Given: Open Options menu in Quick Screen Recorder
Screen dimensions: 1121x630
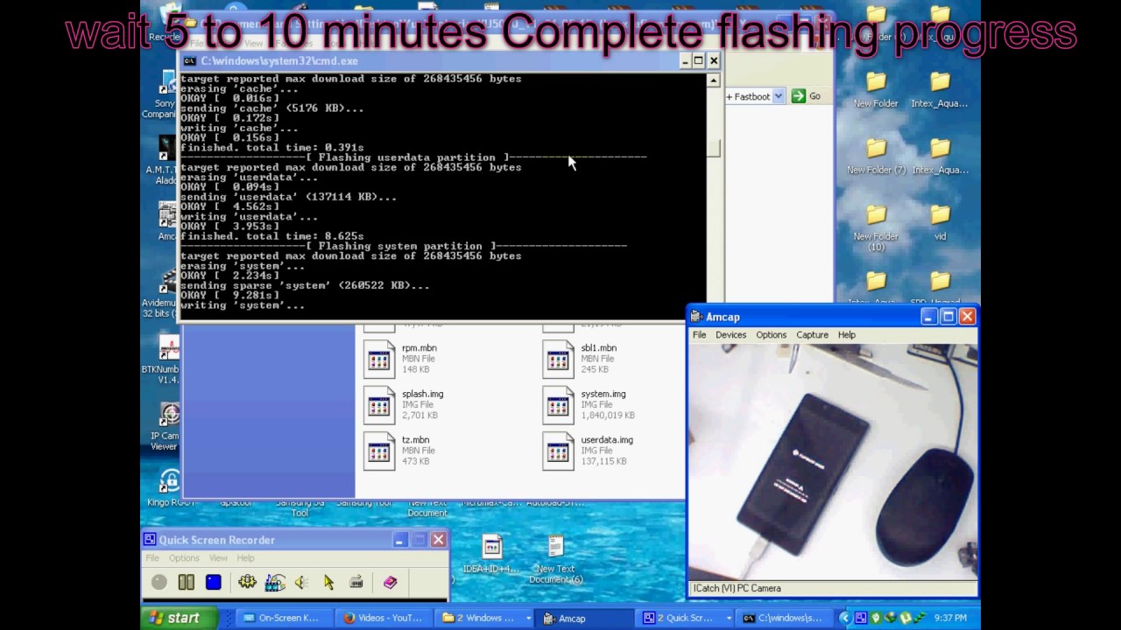Looking at the screenshot, I should click(x=184, y=558).
